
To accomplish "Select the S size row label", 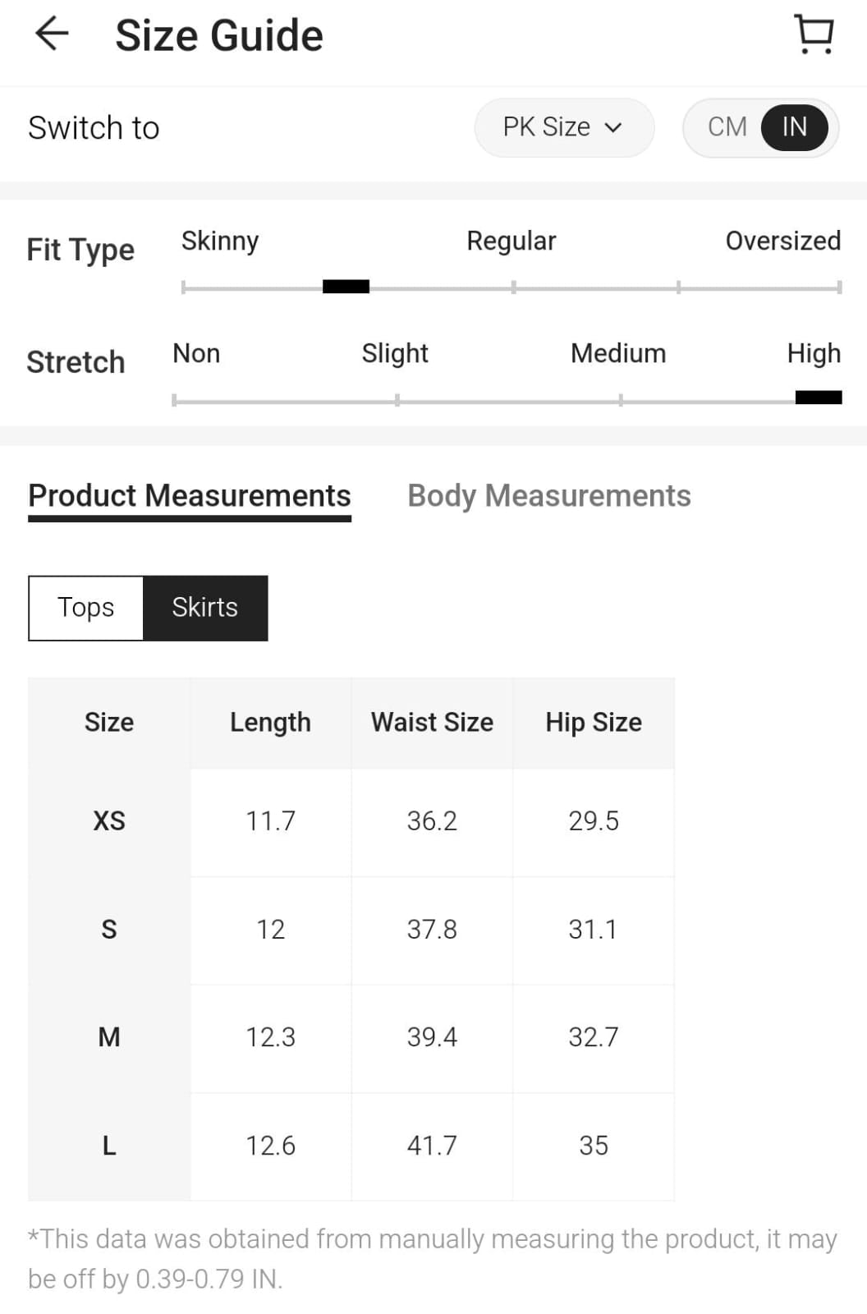I will pos(109,930).
